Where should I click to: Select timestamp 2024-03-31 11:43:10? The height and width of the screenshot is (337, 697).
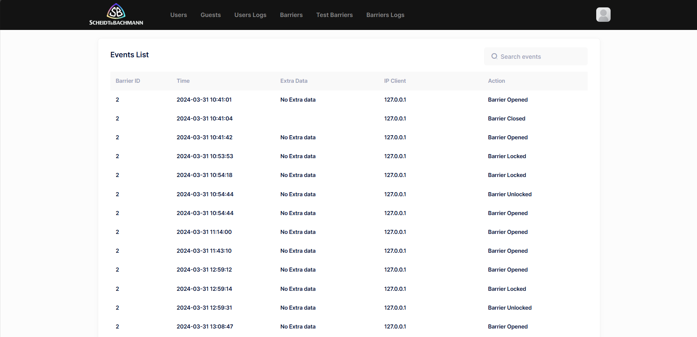(204, 251)
